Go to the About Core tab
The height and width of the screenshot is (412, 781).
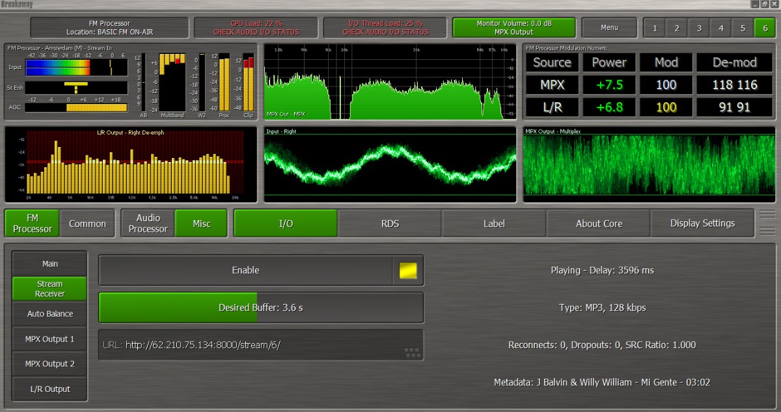pyautogui.click(x=599, y=223)
